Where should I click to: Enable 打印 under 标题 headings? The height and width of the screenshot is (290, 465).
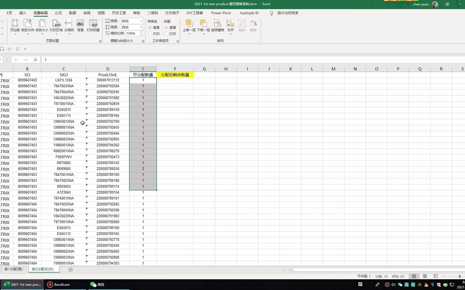(x=167, y=34)
